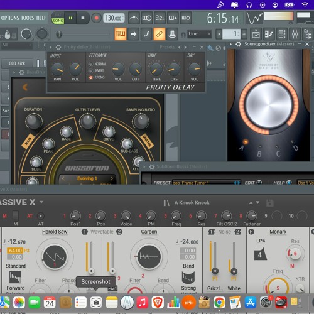Viewport: 314px width, 314px height.
Task: Stop playback with the stop button
Action: pos(83,18)
